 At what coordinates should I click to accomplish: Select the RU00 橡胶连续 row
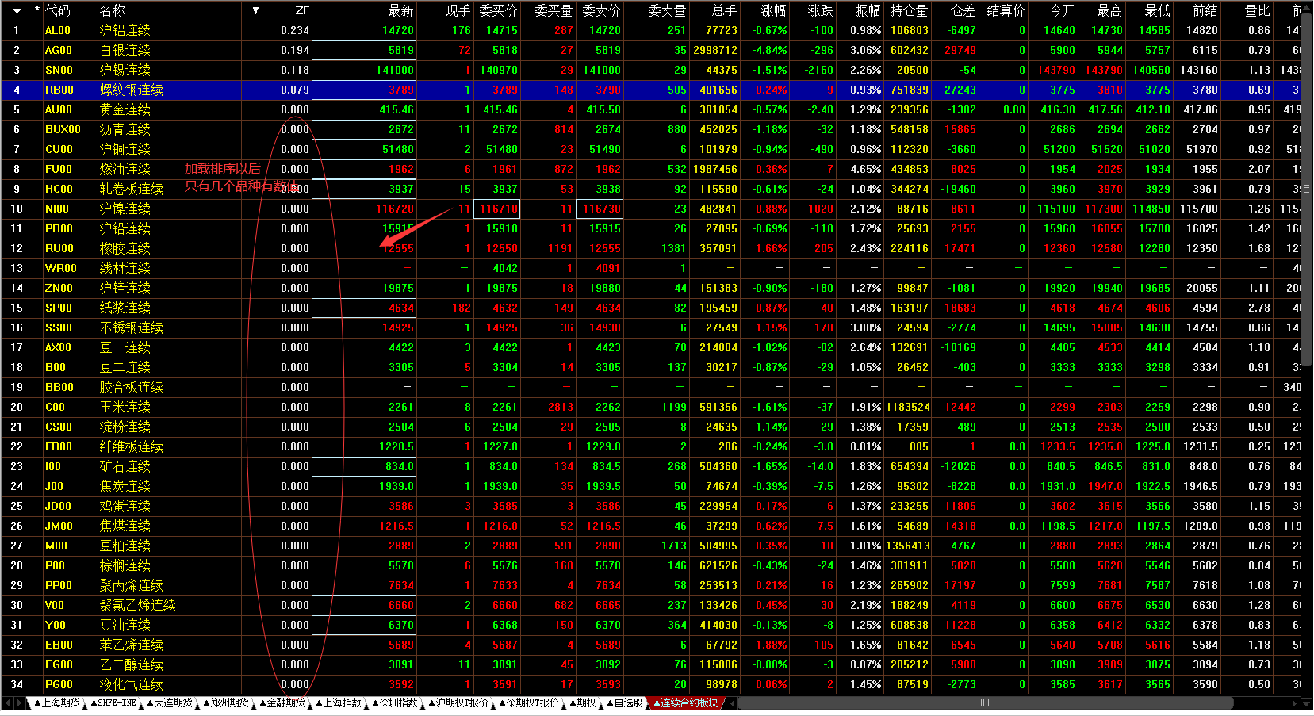pos(651,248)
